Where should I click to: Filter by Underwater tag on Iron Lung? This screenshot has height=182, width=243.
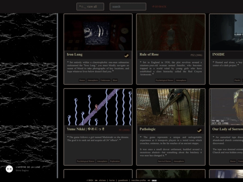(105, 80)
